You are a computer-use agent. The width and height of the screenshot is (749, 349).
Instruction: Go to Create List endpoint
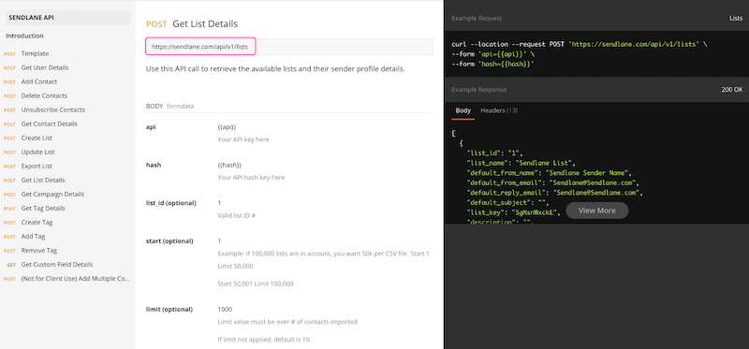click(x=37, y=138)
